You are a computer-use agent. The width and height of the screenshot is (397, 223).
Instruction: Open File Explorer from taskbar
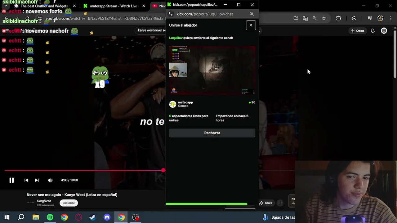click(x=36, y=217)
